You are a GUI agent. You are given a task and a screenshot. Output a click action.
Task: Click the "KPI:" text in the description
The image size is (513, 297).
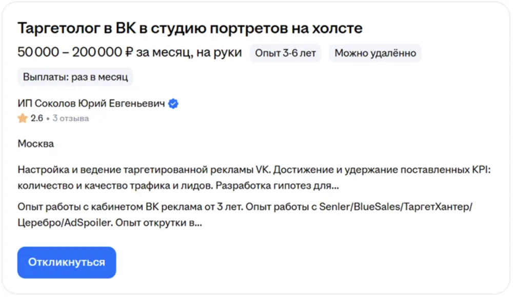pos(480,170)
